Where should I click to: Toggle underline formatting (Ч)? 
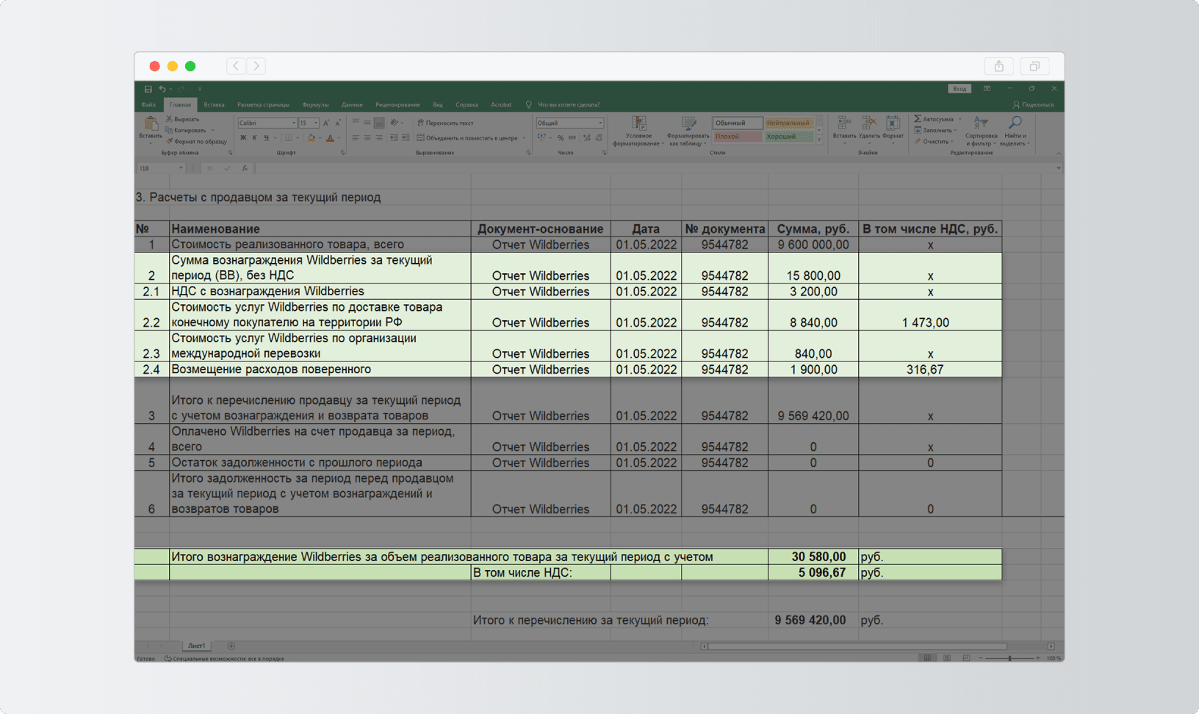[266, 138]
